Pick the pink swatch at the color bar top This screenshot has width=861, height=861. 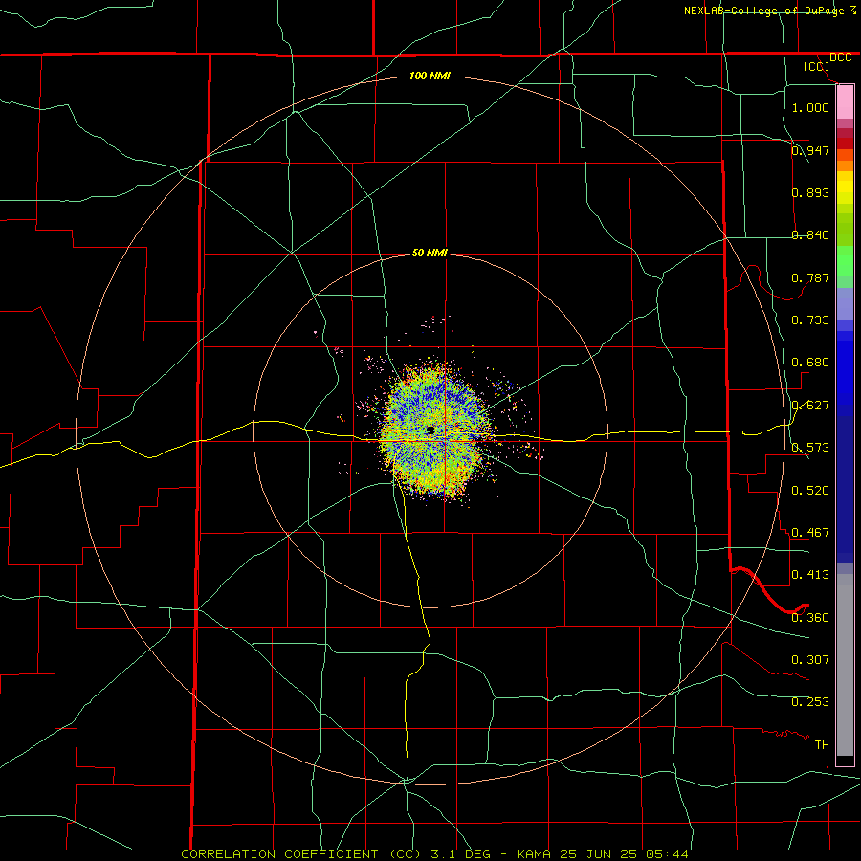pos(845,102)
